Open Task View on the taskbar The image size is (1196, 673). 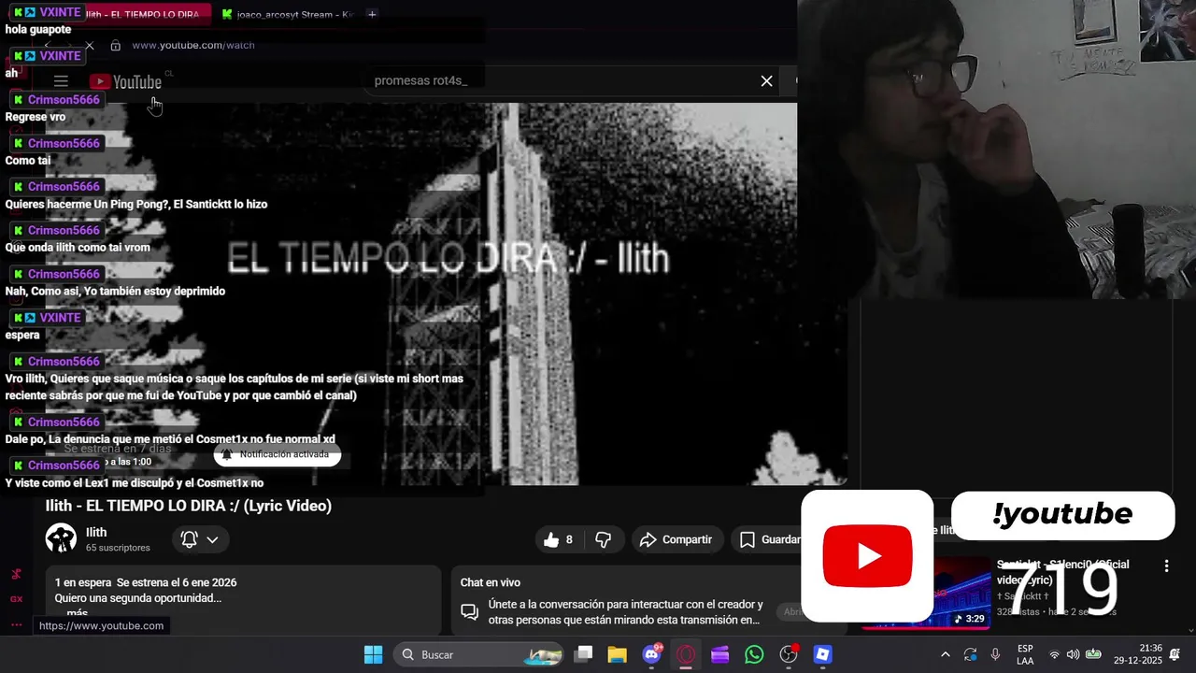tap(583, 654)
